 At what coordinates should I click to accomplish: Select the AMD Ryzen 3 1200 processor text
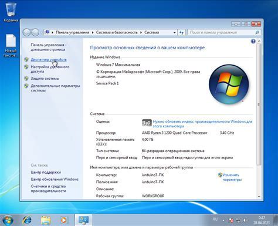(174, 133)
